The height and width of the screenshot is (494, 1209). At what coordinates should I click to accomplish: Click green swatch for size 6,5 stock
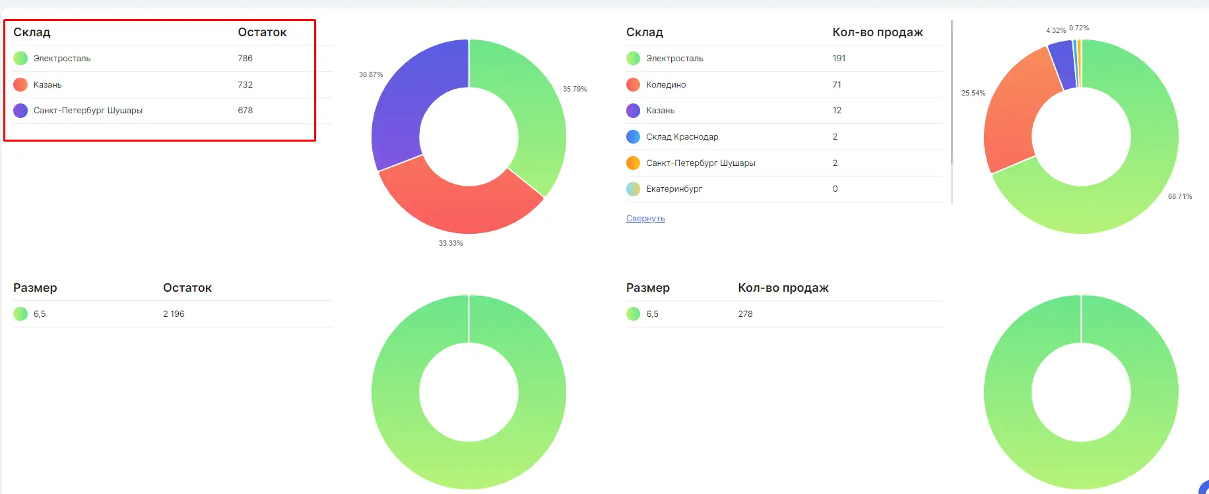20,314
